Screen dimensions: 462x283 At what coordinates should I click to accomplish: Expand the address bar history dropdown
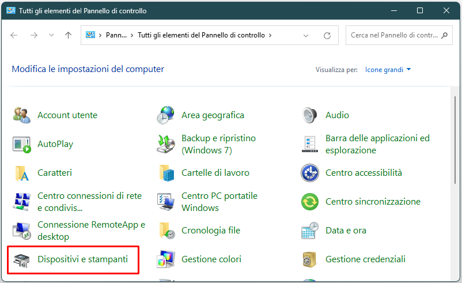[x=306, y=36]
